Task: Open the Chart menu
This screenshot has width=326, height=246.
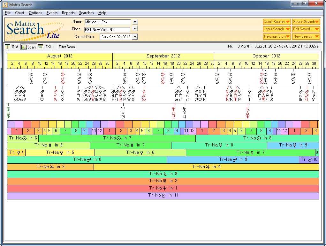Action: point(19,13)
